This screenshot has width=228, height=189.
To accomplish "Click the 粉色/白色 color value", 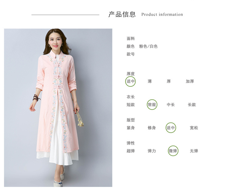I will [148, 46].
